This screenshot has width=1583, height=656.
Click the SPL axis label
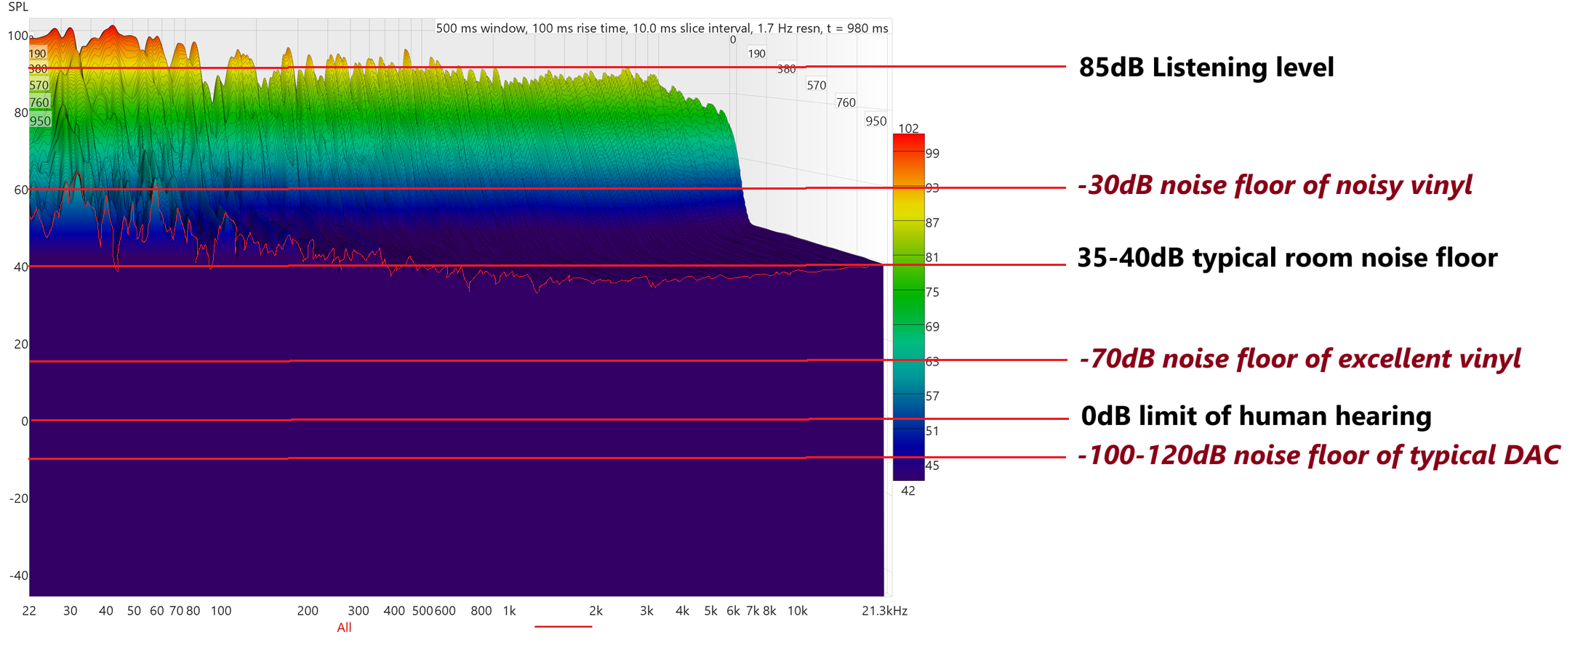(18, 7)
